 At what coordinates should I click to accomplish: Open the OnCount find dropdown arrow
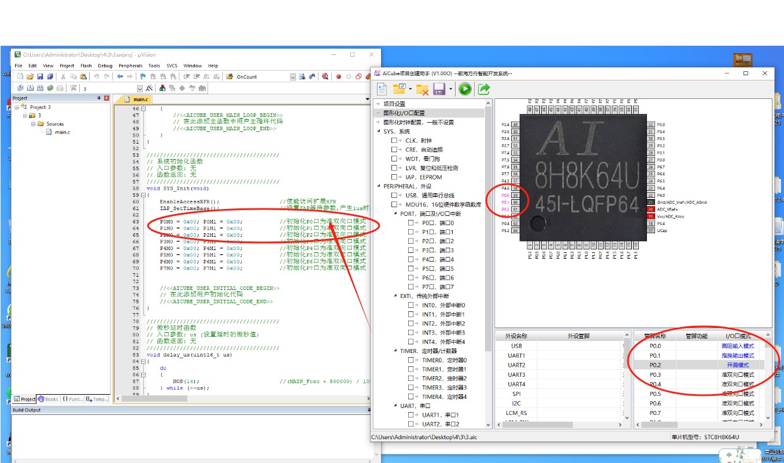(293, 76)
